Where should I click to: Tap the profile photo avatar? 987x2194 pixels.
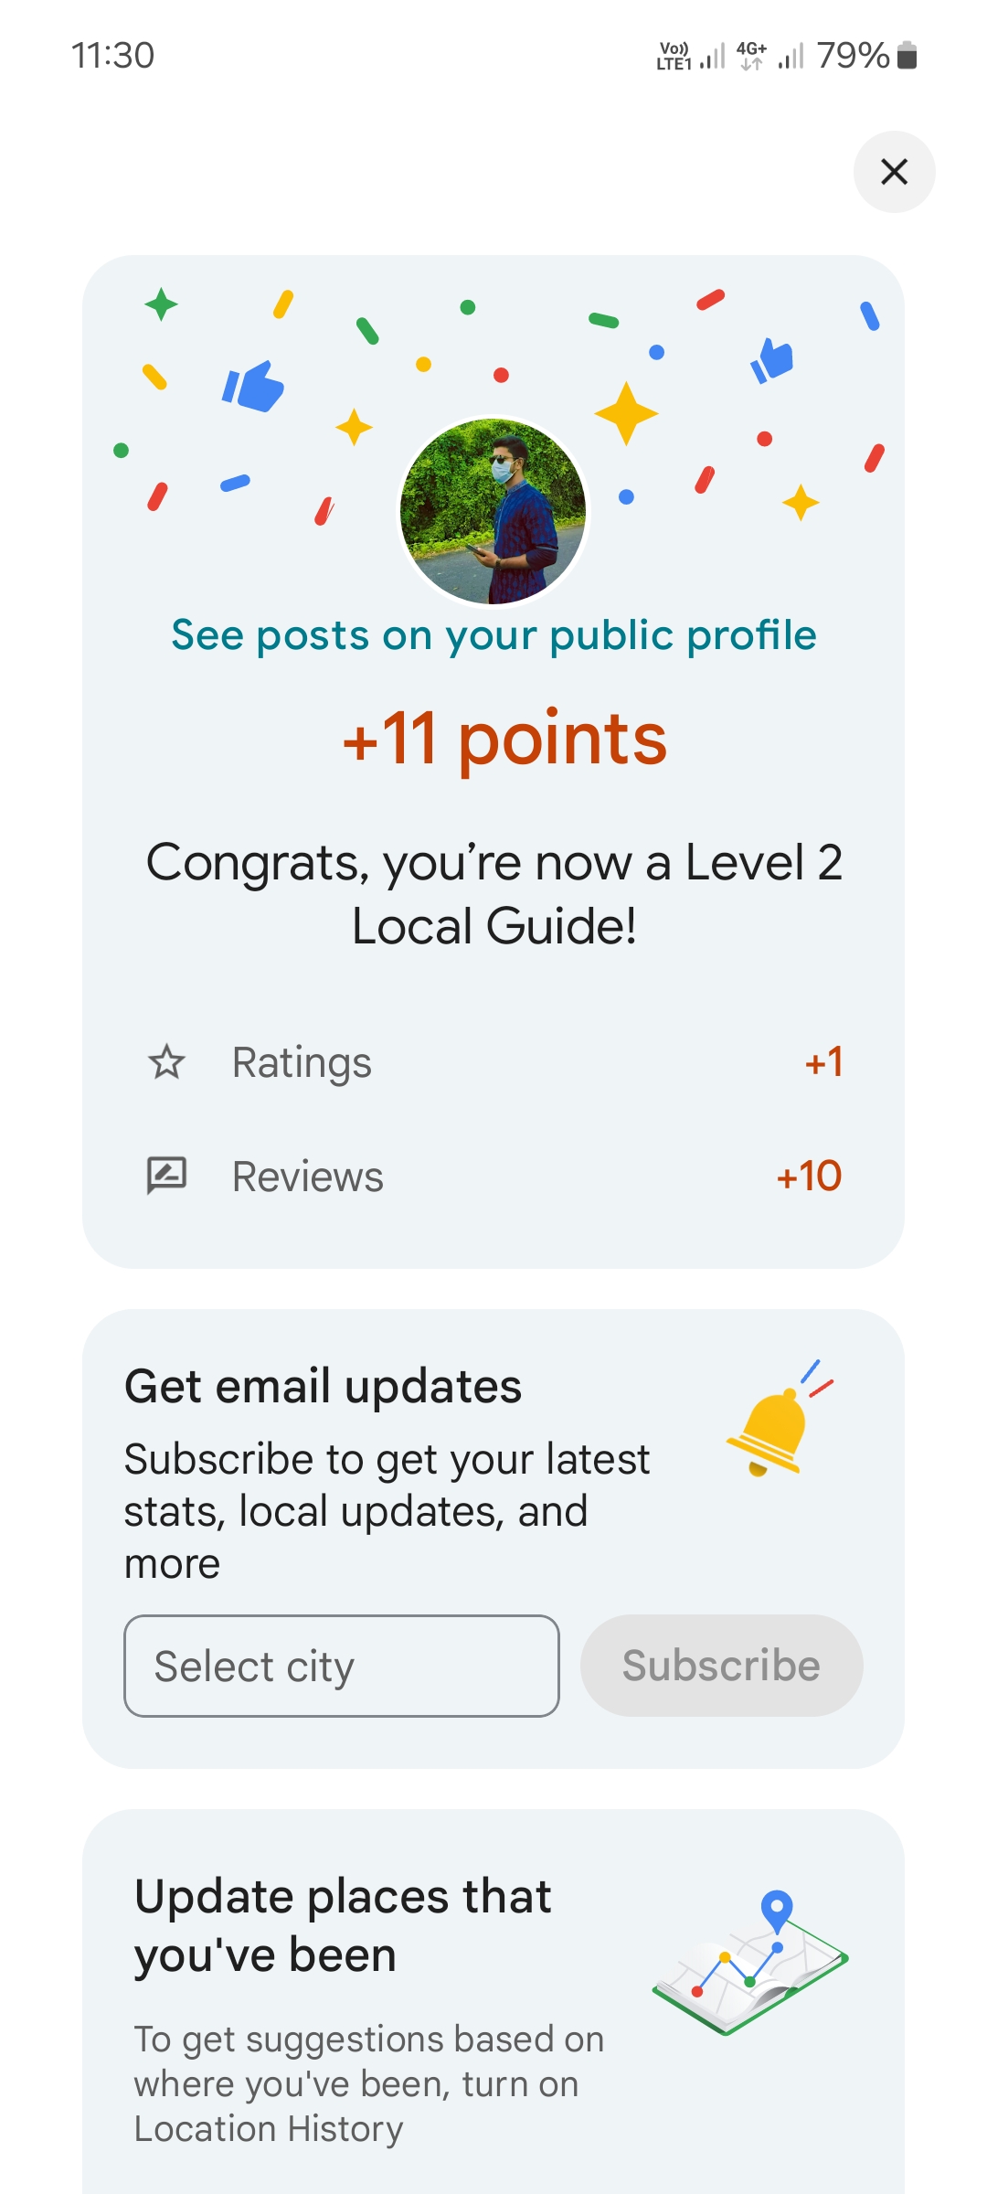coord(493,511)
